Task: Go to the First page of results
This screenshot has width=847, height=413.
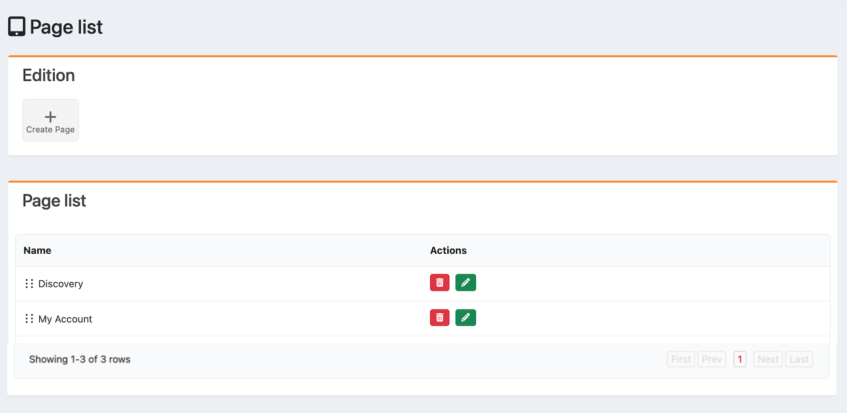Action: [x=681, y=359]
